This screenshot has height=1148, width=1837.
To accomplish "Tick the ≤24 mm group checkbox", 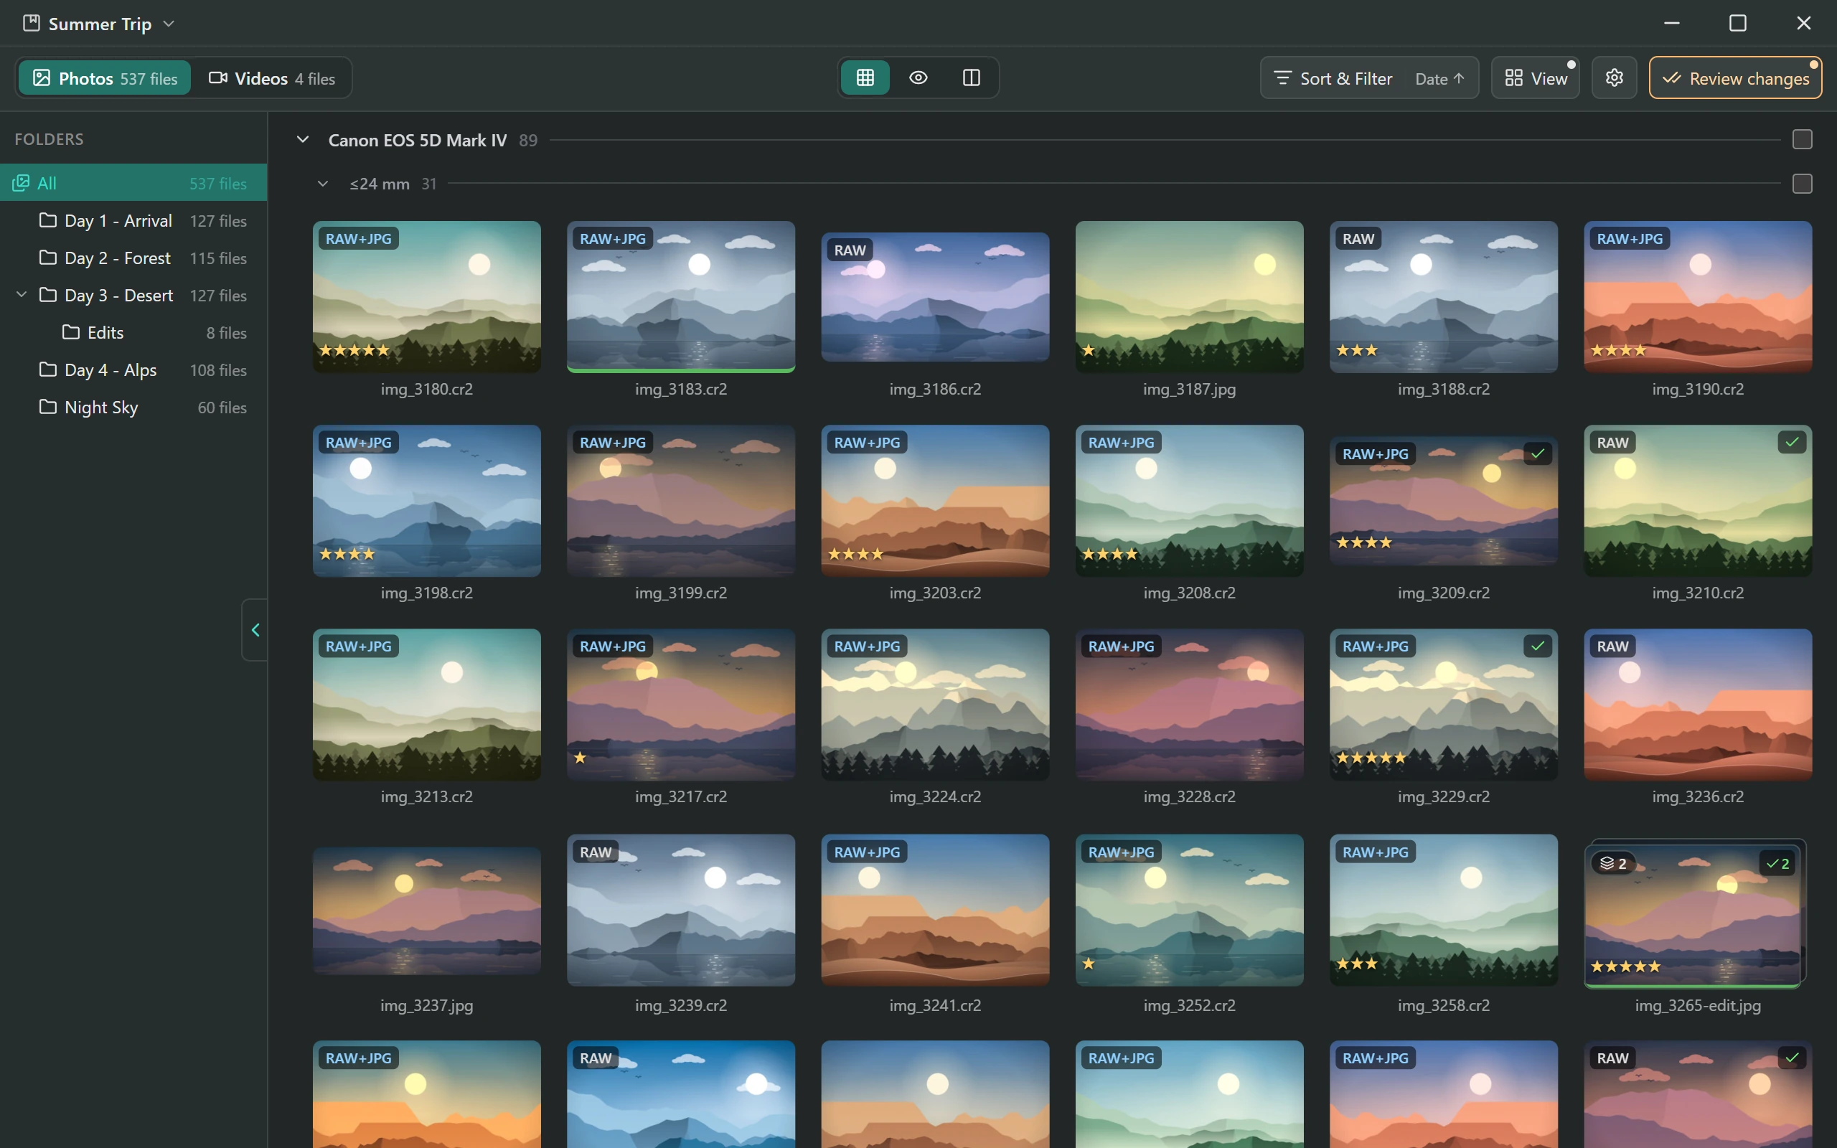I will tap(1802, 184).
